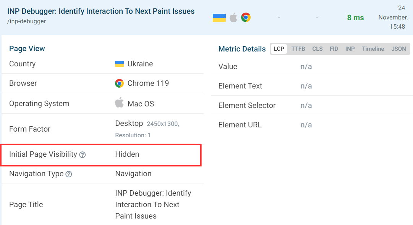The height and width of the screenshot is (225, 413).
Task: Click the Apple icon in header row
Action: click(233, 18)
